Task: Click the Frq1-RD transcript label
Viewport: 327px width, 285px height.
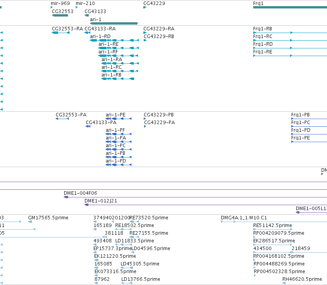Action: (x=263, y=44)
